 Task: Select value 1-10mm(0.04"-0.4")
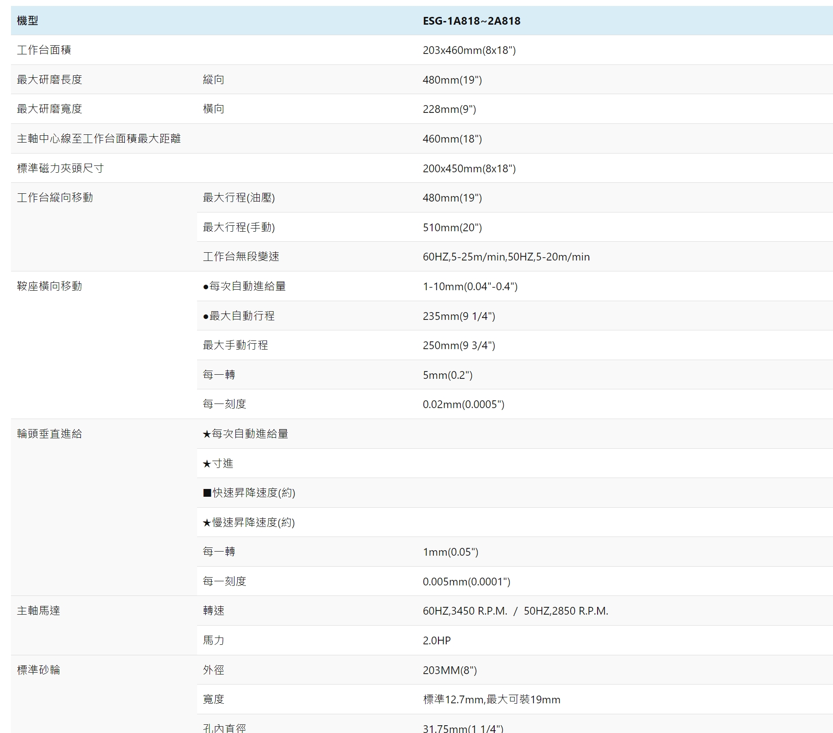coord(470,287)
